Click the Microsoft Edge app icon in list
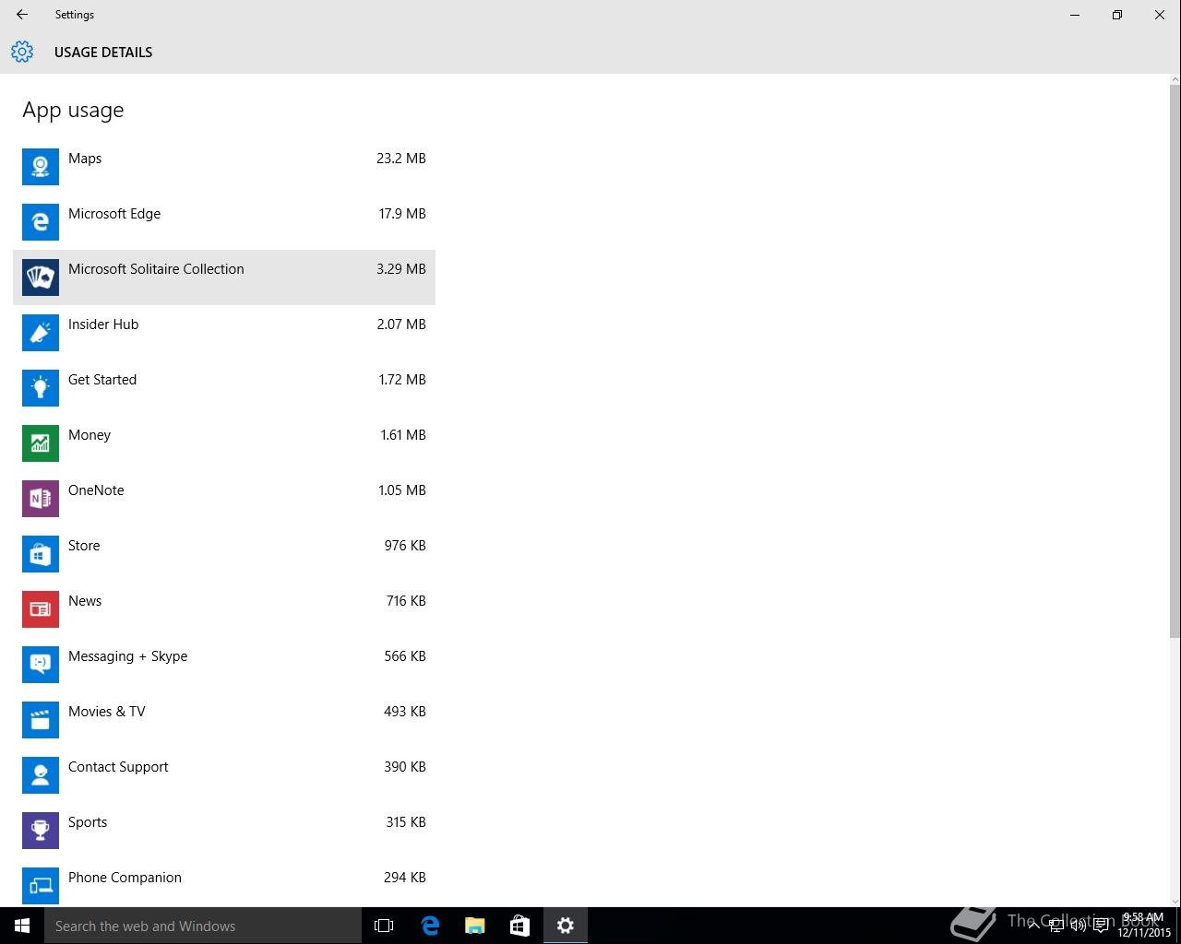 pos(41,222)
